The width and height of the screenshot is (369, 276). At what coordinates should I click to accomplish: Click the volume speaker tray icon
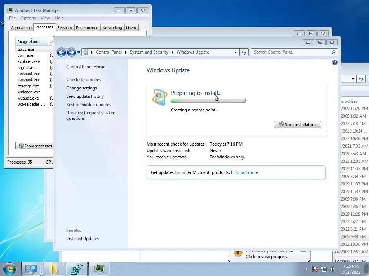(333, 269)
